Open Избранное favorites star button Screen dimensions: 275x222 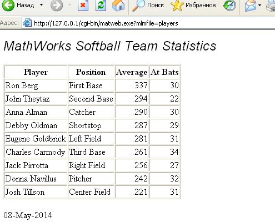point(193,5)
